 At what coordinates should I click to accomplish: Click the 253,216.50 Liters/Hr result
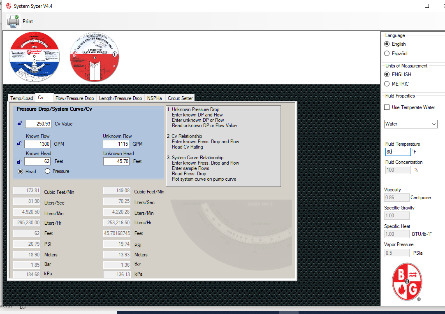point(117,223)
